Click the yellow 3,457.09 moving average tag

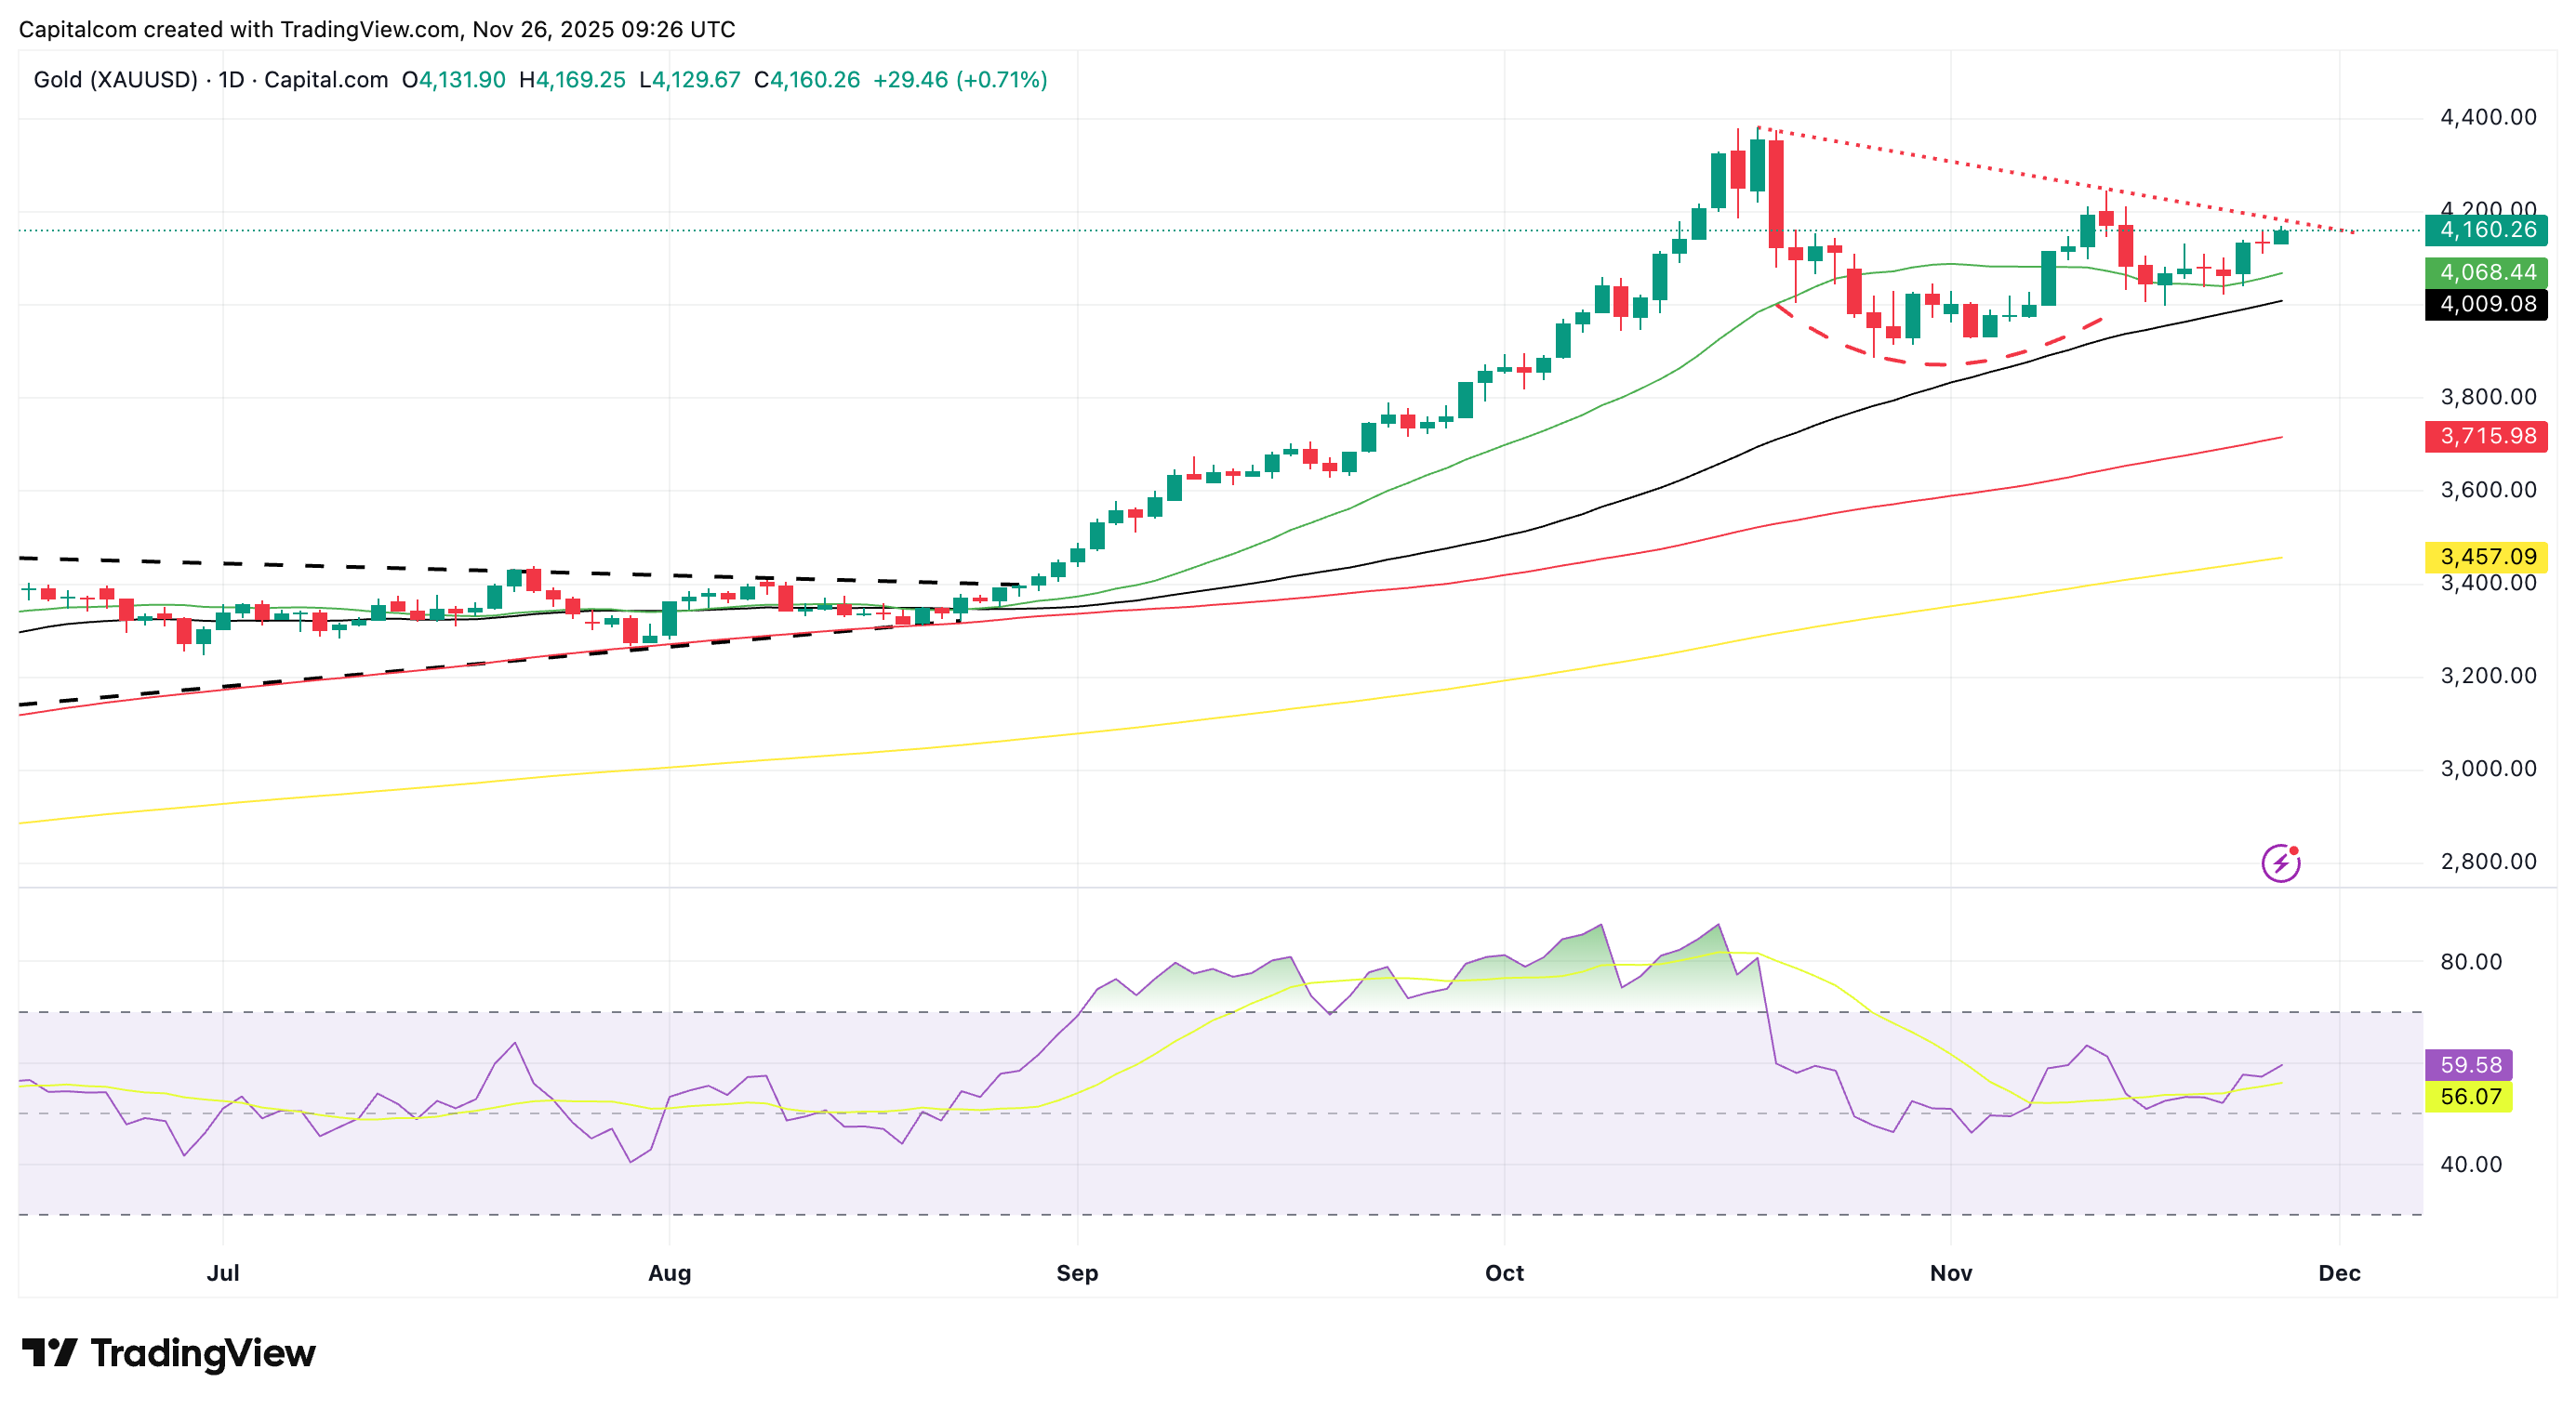(x=2486, y=556)
